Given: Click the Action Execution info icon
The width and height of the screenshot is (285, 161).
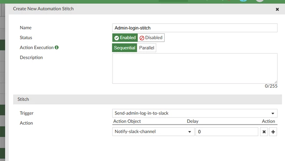Looking at the screenshot, I should (57, 47).
